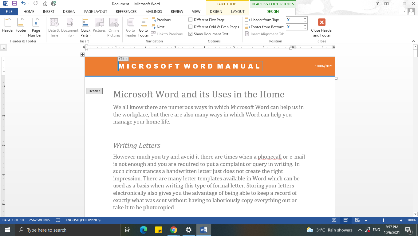Jump to the footer with Go to Footer

pyautogui.click(x=144, y=27)
